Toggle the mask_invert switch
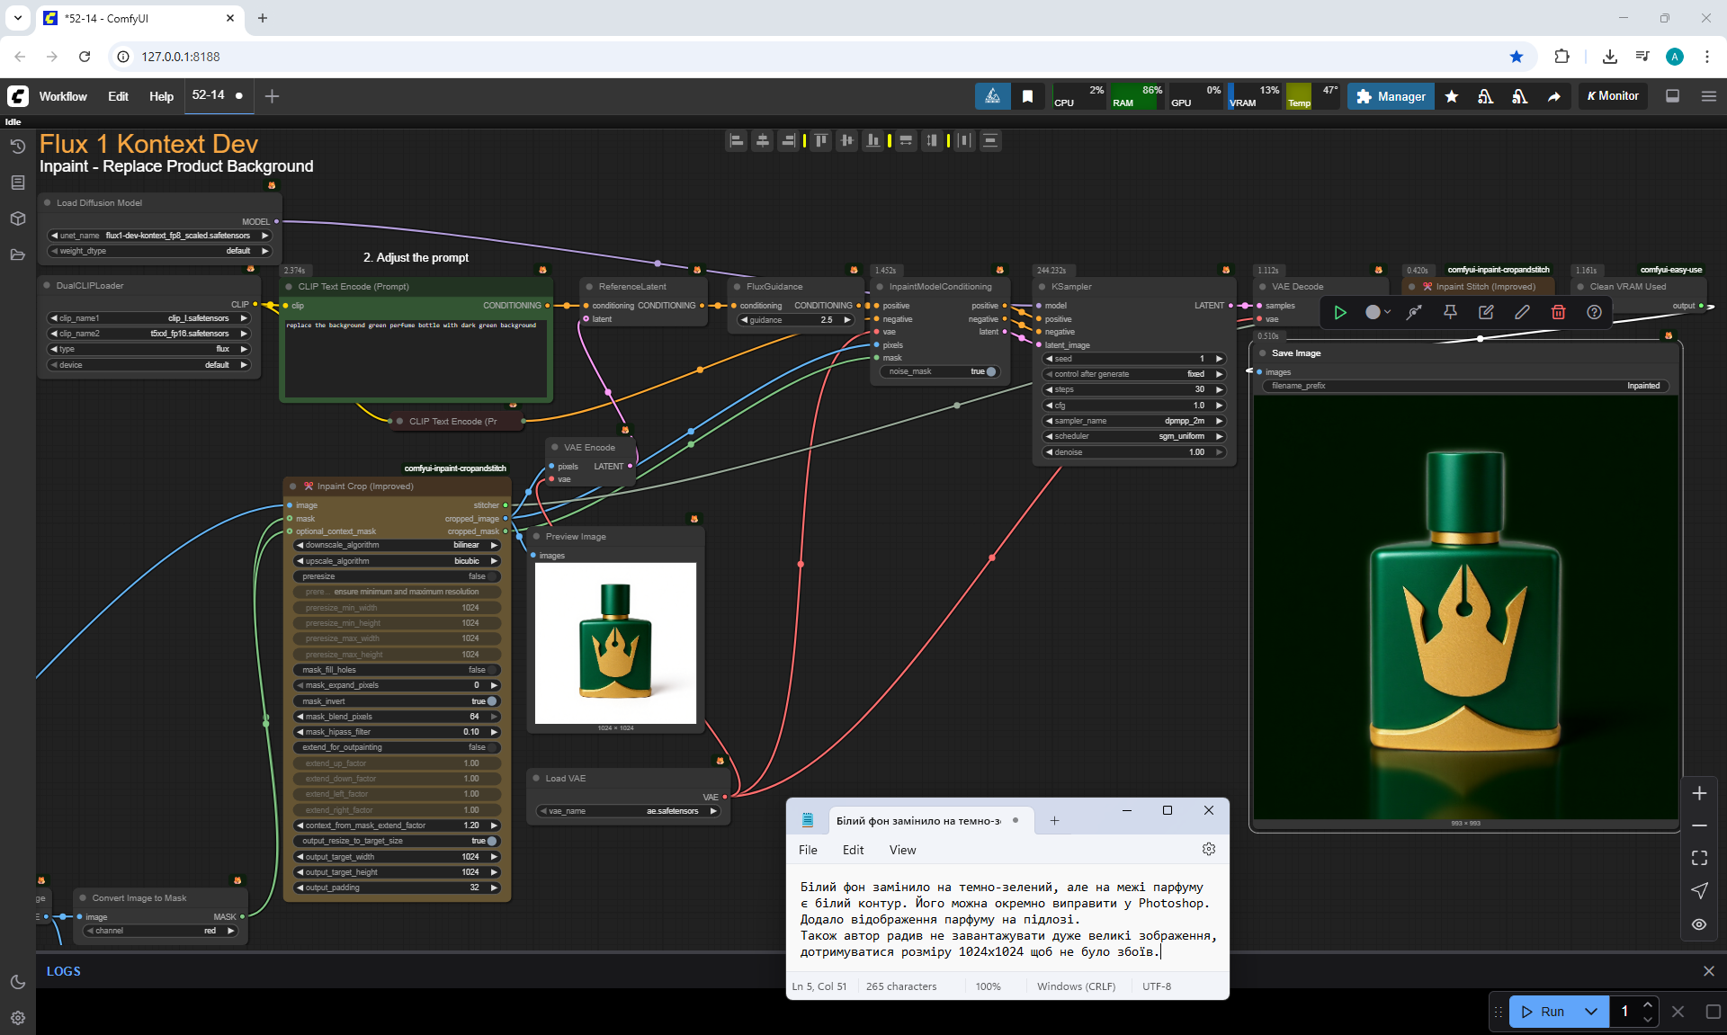 pos(491,701)
